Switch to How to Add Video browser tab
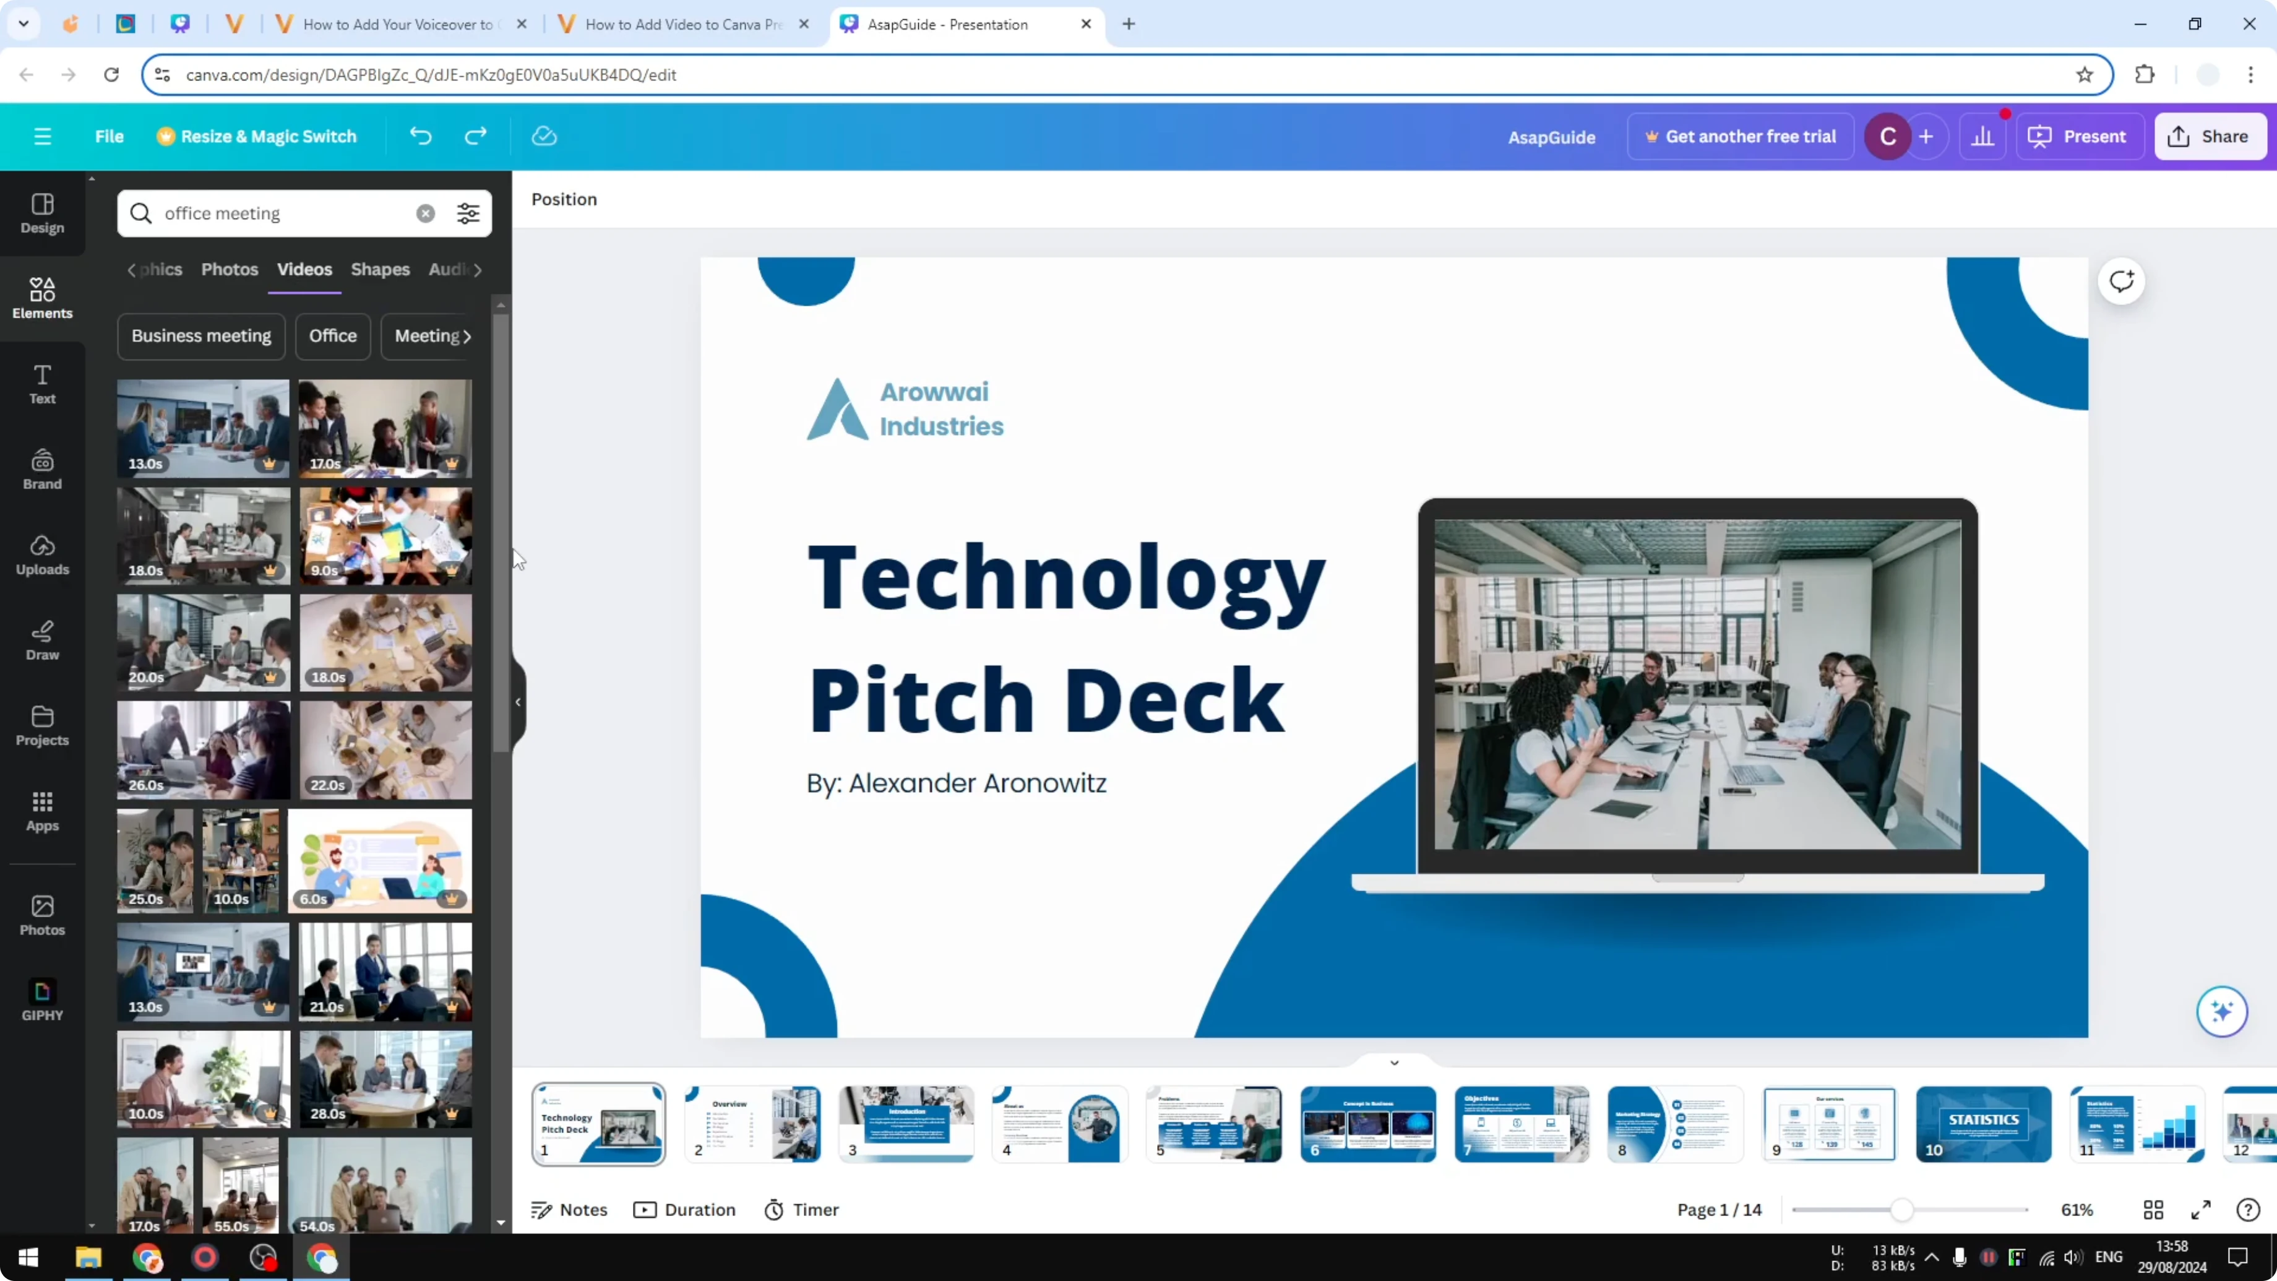 (x=683, y=24)
